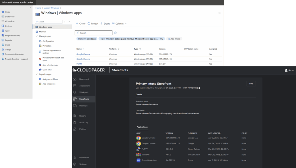296x168 pixels.
Task: Select the Applications tab in Cloudpager
Action: pyautogui.click(x=142, y=127)
